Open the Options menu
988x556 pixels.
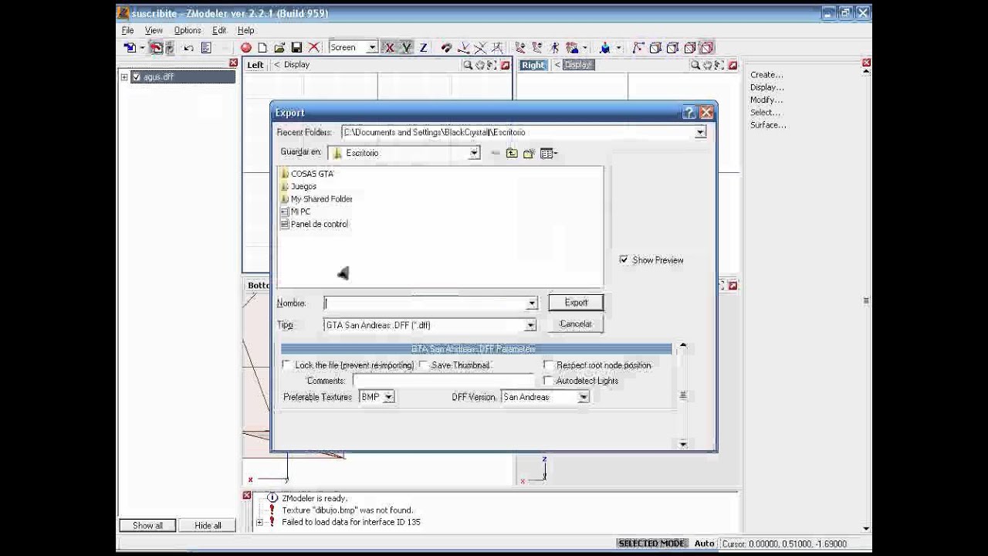point(188,30)
